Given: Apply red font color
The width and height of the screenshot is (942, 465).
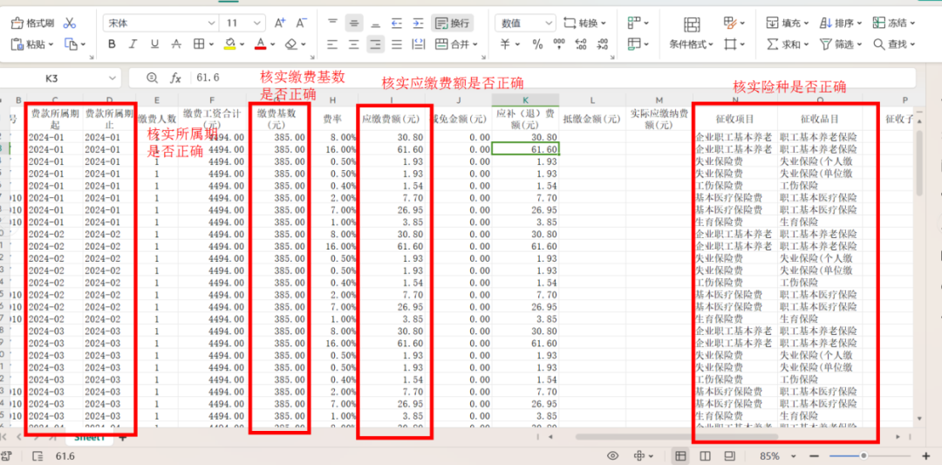Looking at the screenshot, I should pyautogui.click(x=260, y=44).
